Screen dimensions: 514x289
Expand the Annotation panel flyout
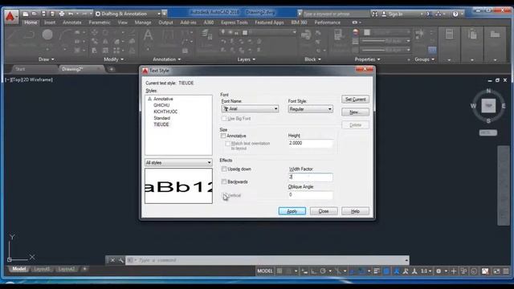(x=166, y=59)
